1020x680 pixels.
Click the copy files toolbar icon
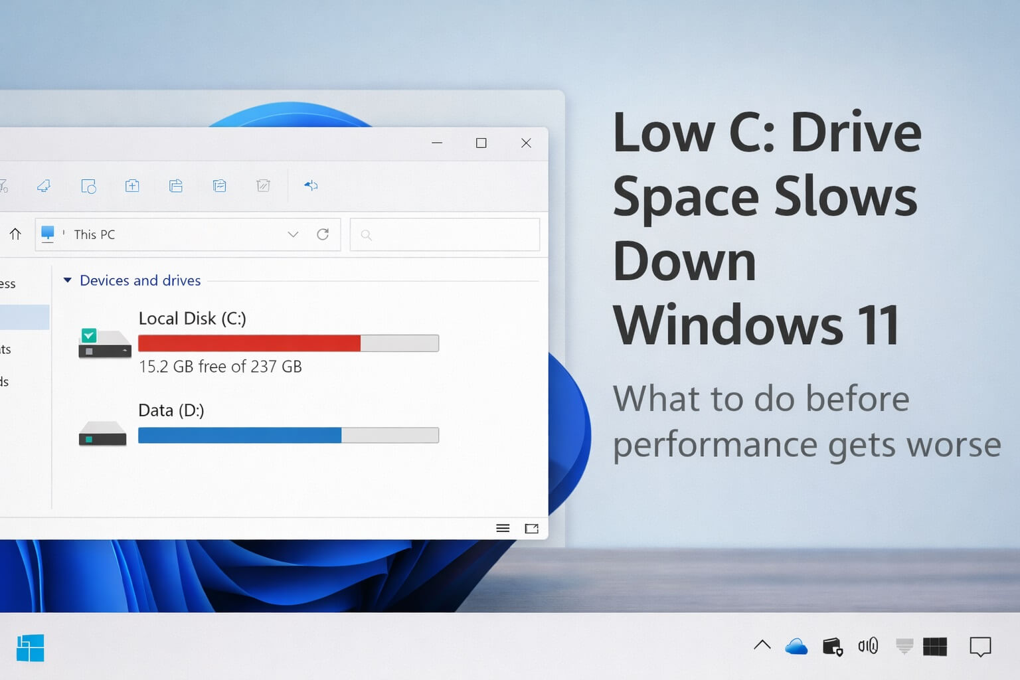point(176,186)
